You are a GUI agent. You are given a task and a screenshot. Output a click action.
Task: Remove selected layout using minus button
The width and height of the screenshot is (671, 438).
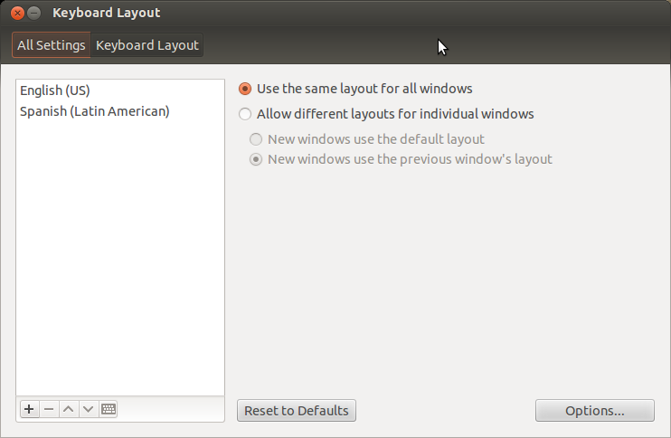tap(49, 409)
